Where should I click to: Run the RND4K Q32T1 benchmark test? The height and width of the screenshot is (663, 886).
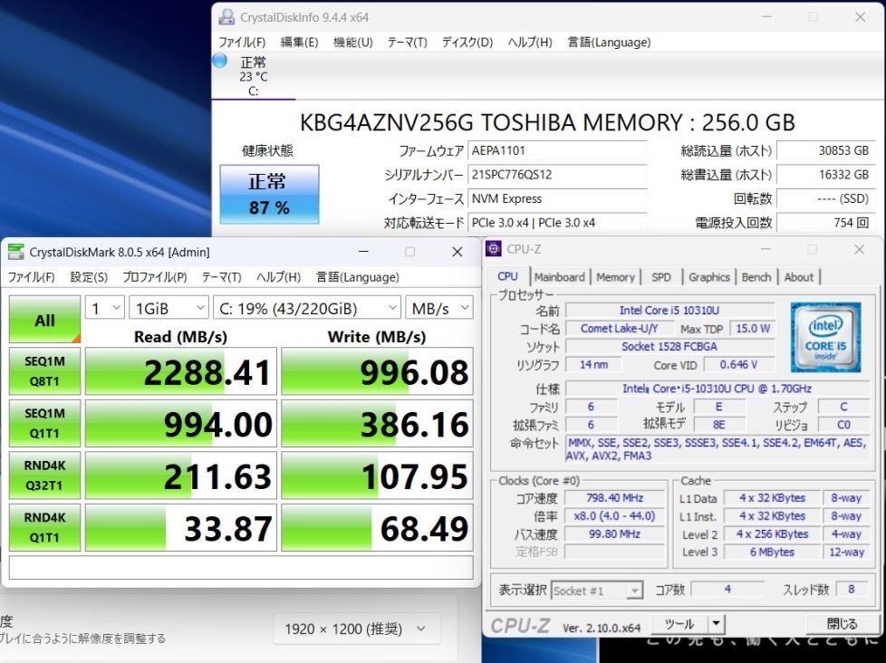tap(44, 475)
